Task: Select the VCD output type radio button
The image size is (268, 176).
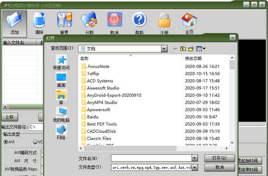Action: [x=35, y=142]
